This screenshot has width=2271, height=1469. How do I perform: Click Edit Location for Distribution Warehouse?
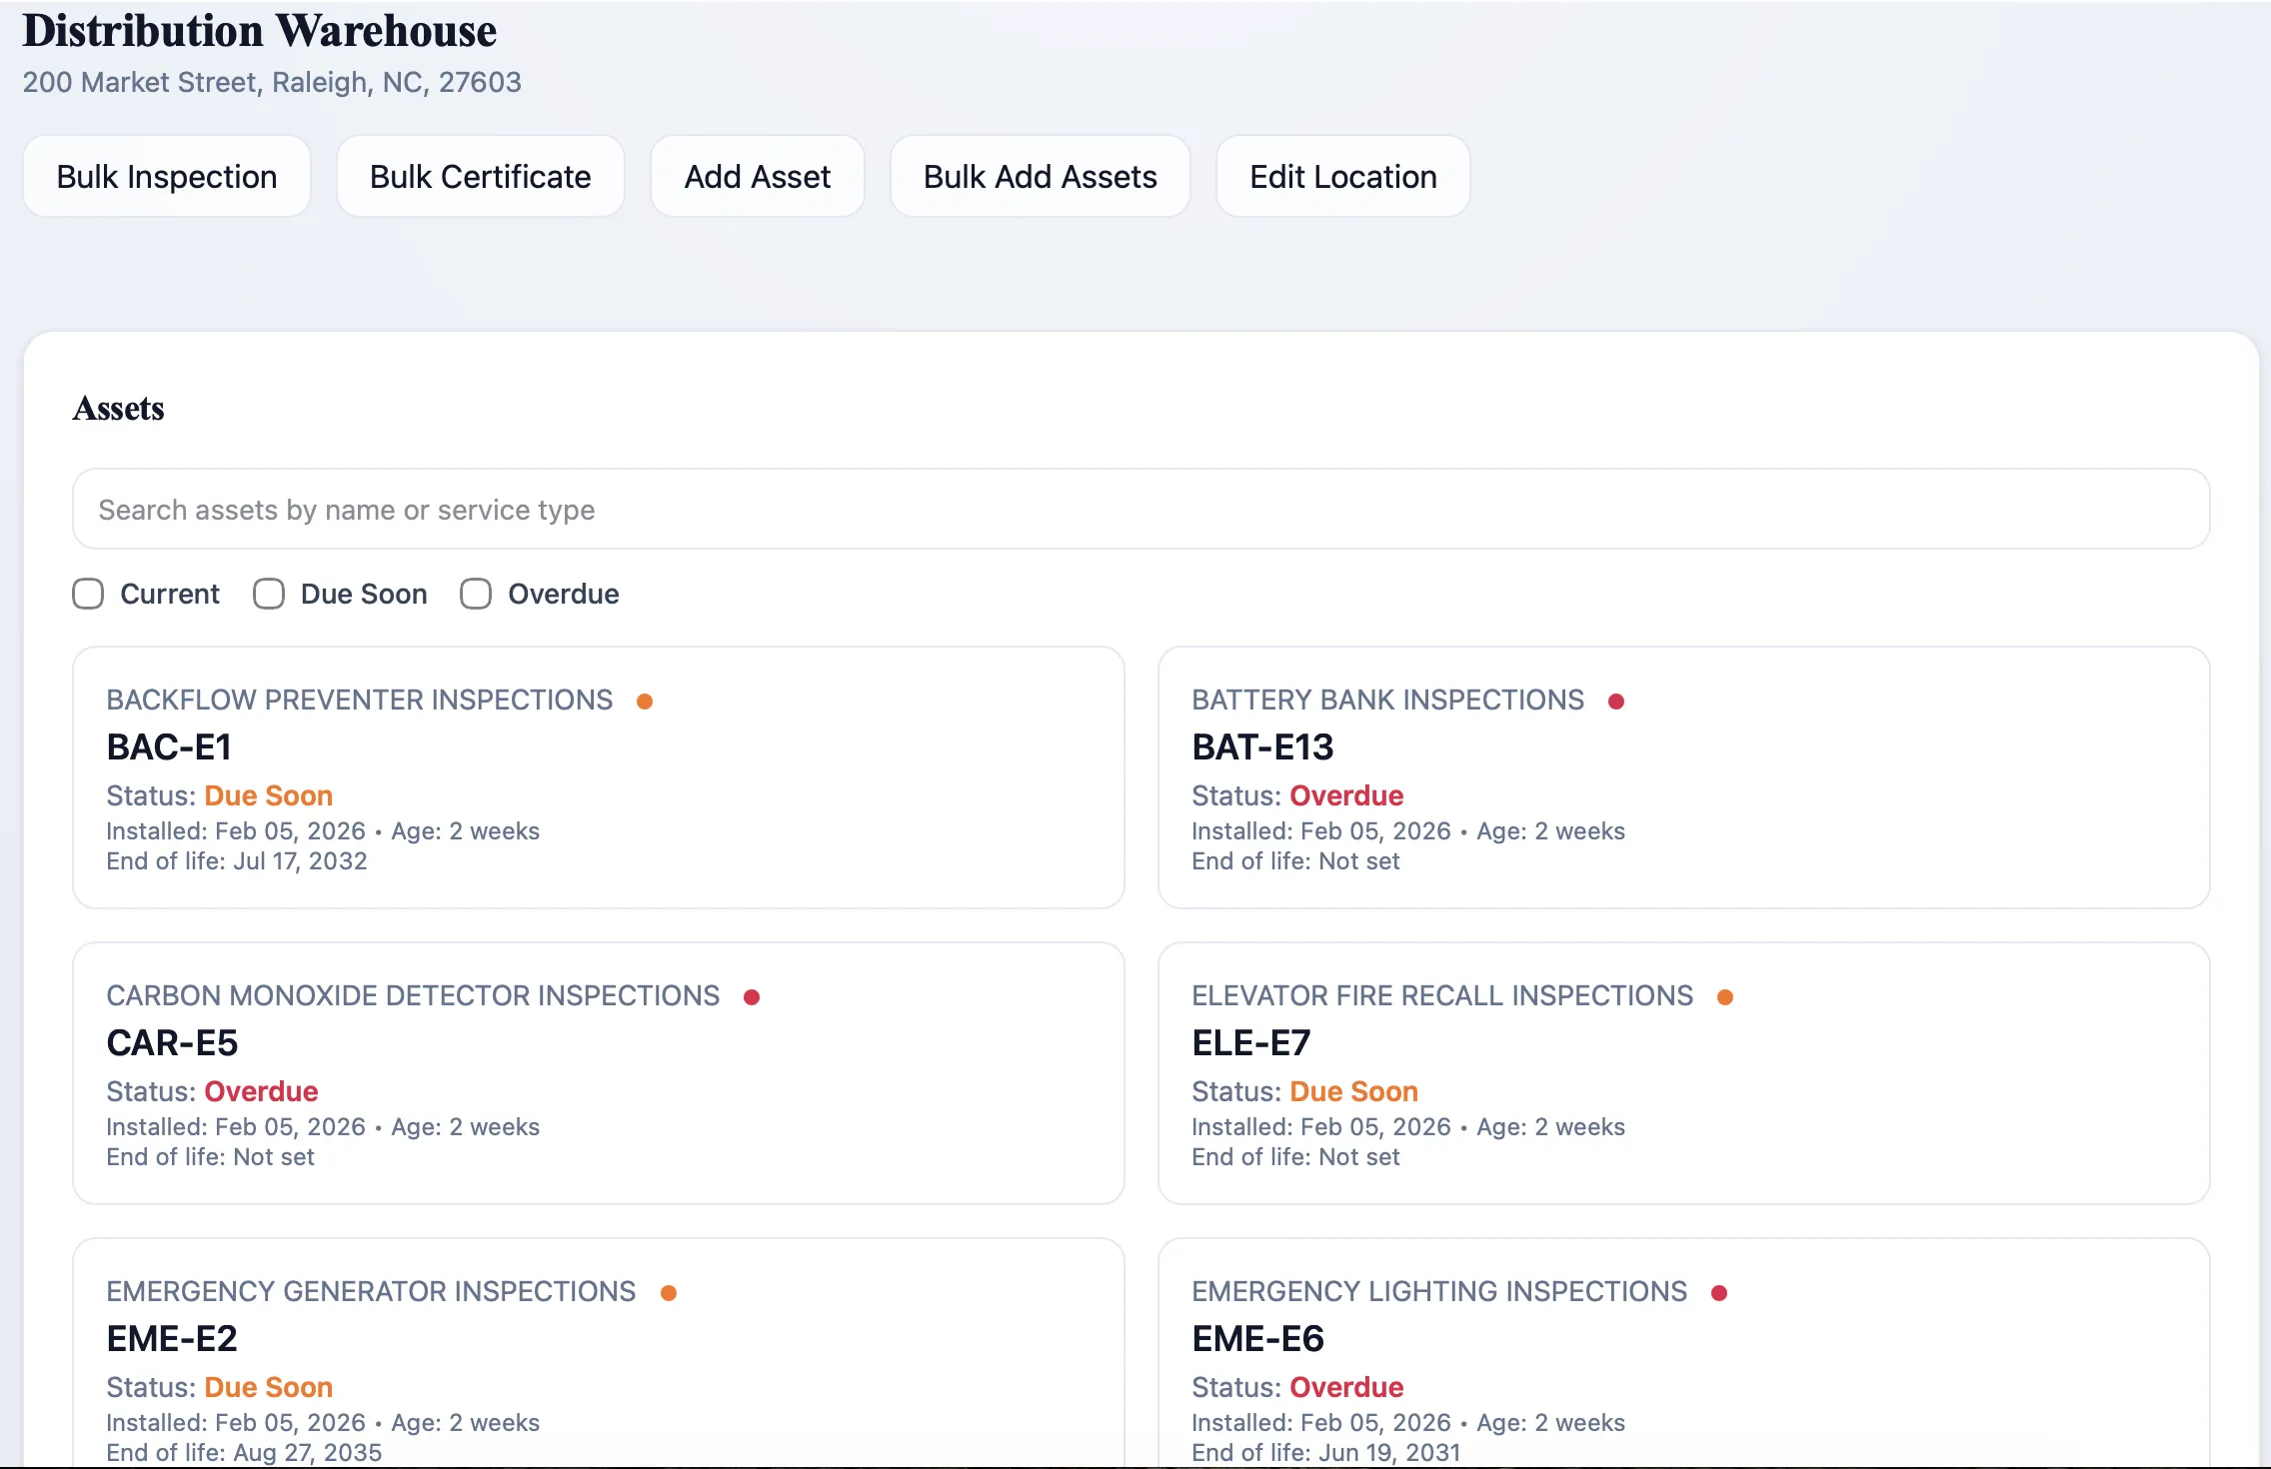pyautogui.click(x=1342, y=176)
